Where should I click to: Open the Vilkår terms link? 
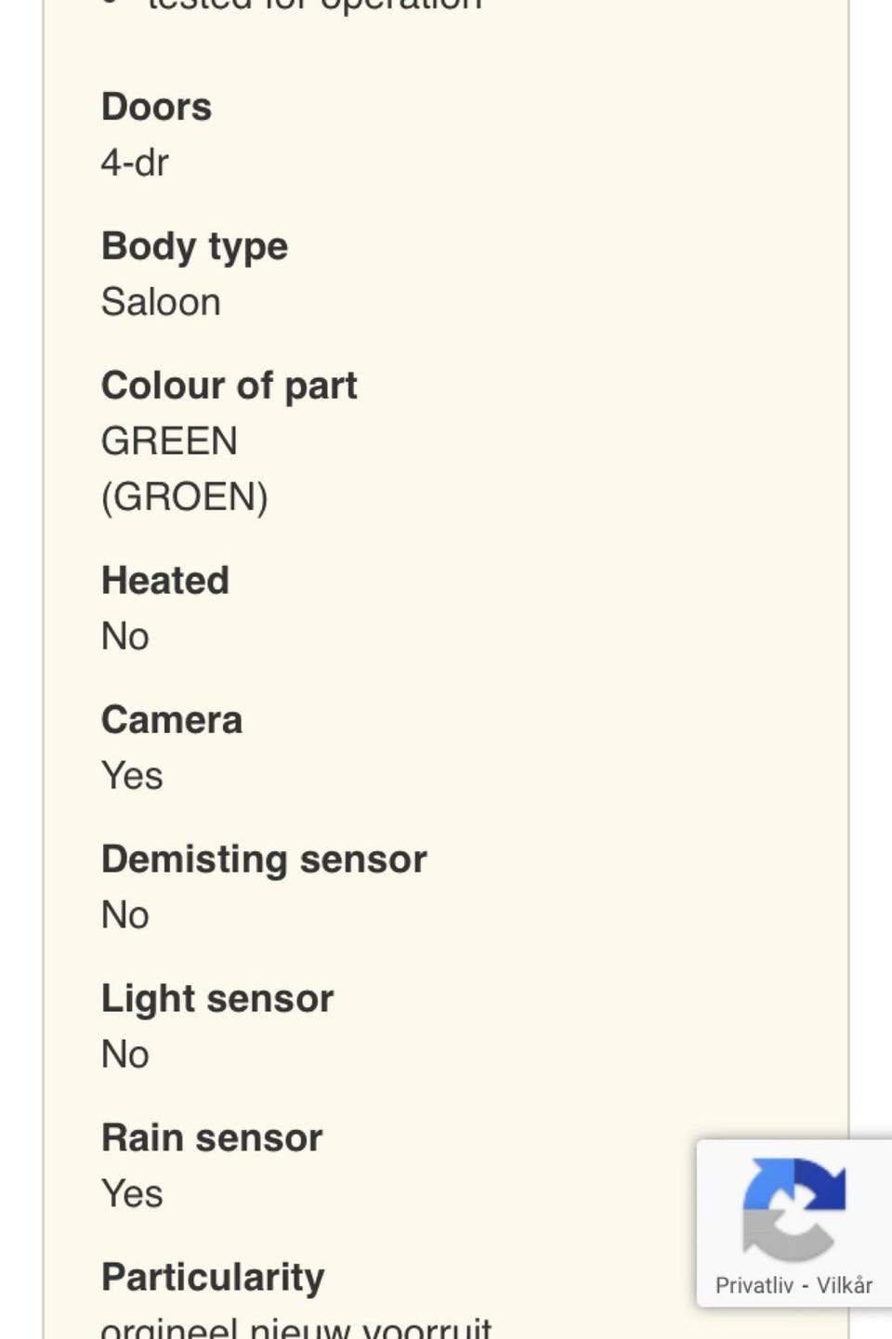pos(844,1285)
